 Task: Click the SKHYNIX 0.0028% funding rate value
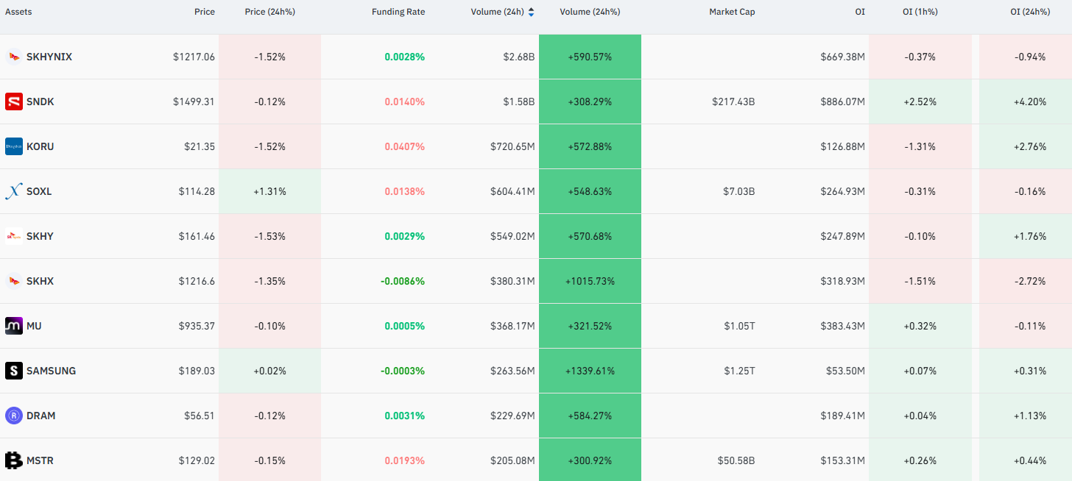coord(404,57)
